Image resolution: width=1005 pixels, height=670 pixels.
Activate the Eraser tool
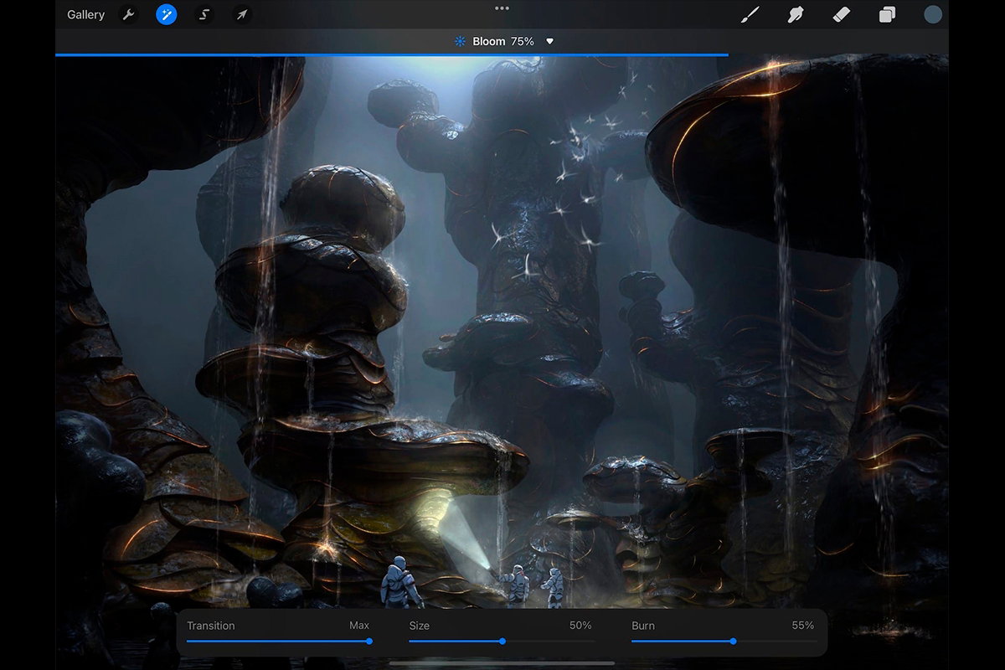pyautogui.click(x=843, y=14)
